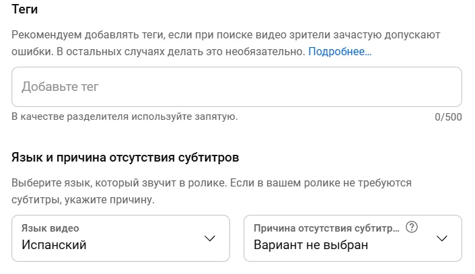Click the chevron next to 'Испанский'

tap(209, 238)
